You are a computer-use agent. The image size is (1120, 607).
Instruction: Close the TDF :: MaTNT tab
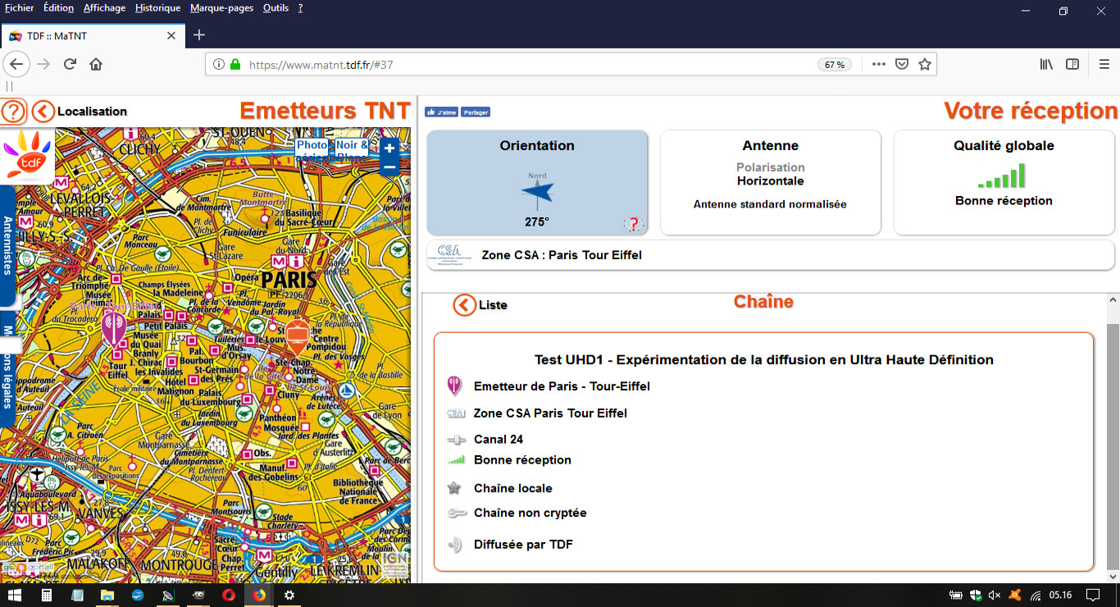click(x=171, y=35)
